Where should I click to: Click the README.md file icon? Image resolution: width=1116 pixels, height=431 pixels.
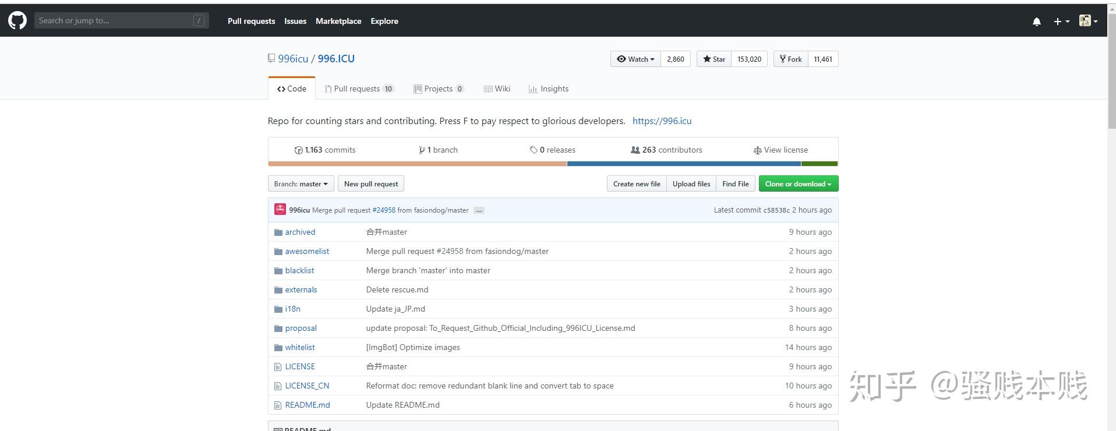click(x=278, y=405)
